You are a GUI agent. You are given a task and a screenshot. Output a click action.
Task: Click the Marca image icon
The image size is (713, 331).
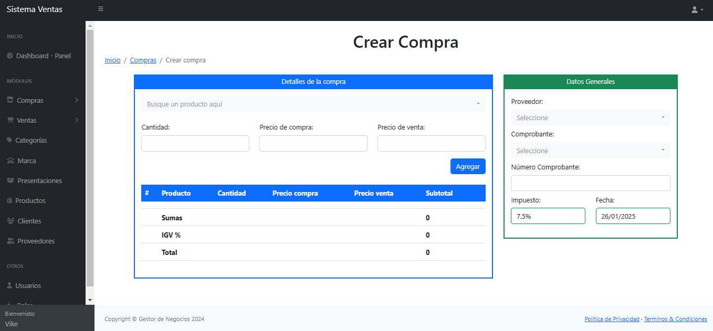coord(9,161)
